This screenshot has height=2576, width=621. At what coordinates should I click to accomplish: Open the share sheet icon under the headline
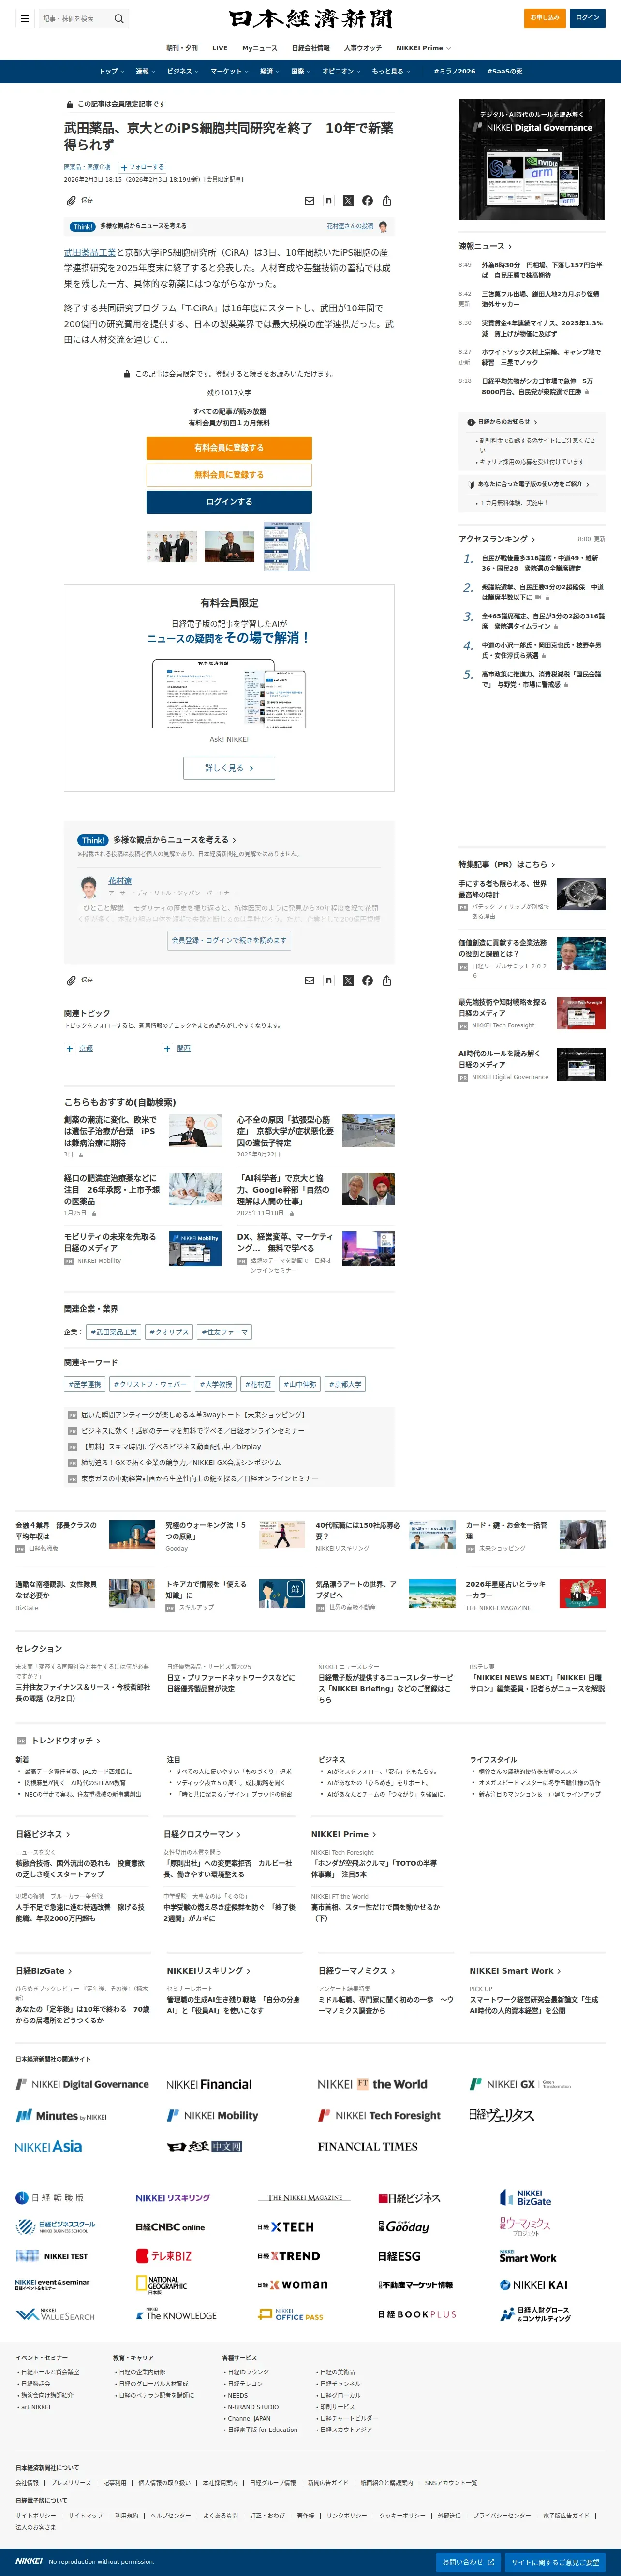(387, 201)
